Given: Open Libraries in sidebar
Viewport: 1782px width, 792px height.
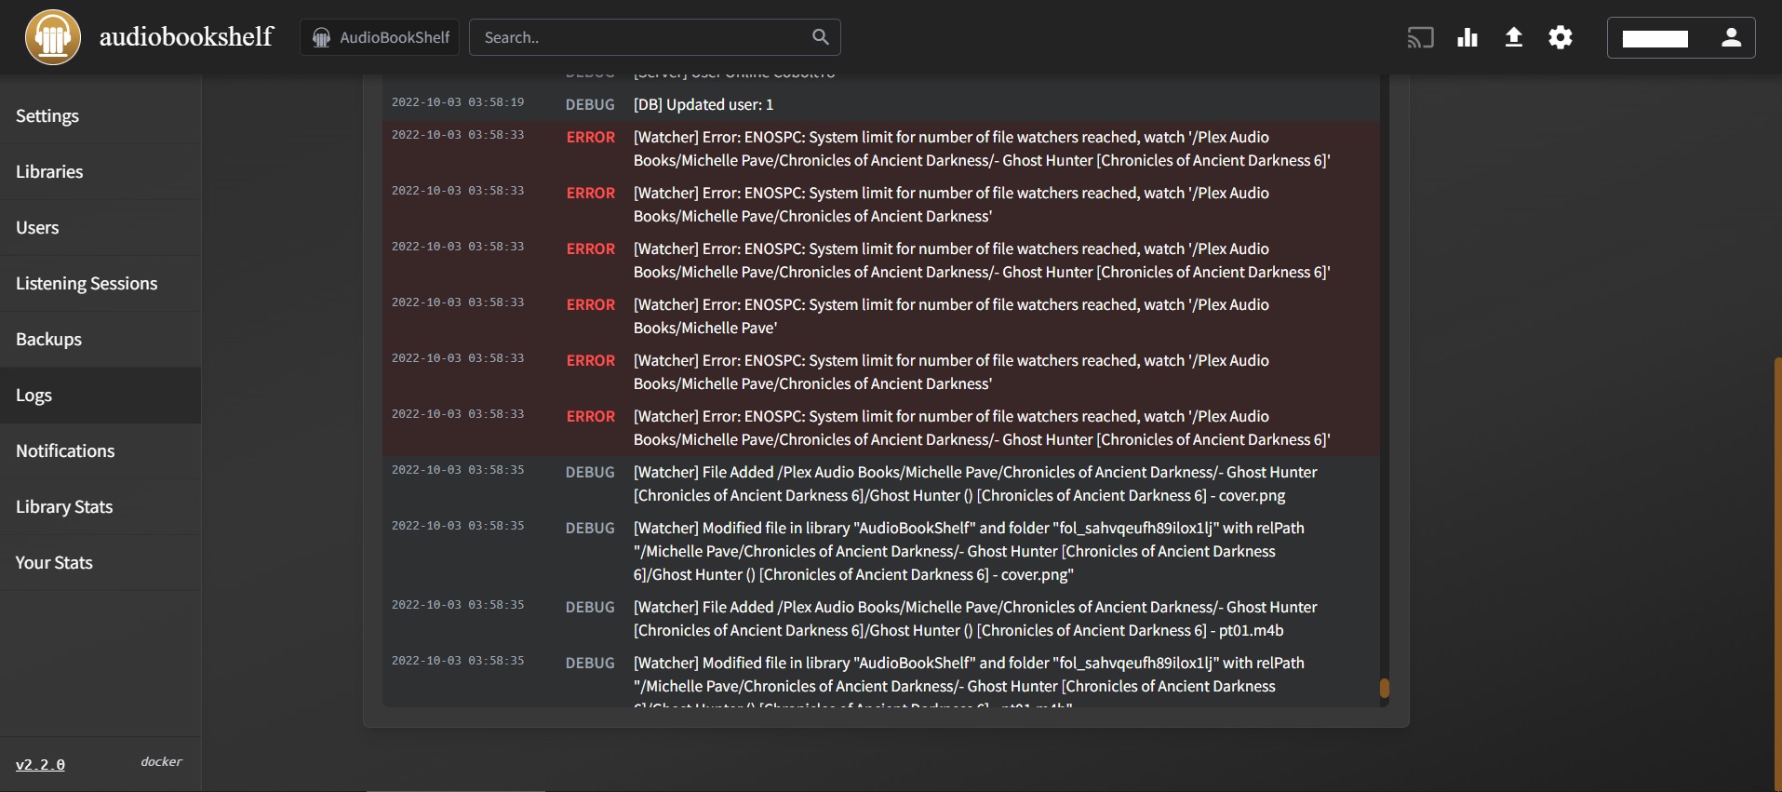Looking at the screenshot, I should pos(100,172).
